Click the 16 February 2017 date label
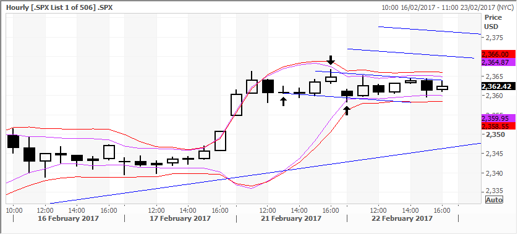This screenshot has height=235, width=518. click(68, 219)
